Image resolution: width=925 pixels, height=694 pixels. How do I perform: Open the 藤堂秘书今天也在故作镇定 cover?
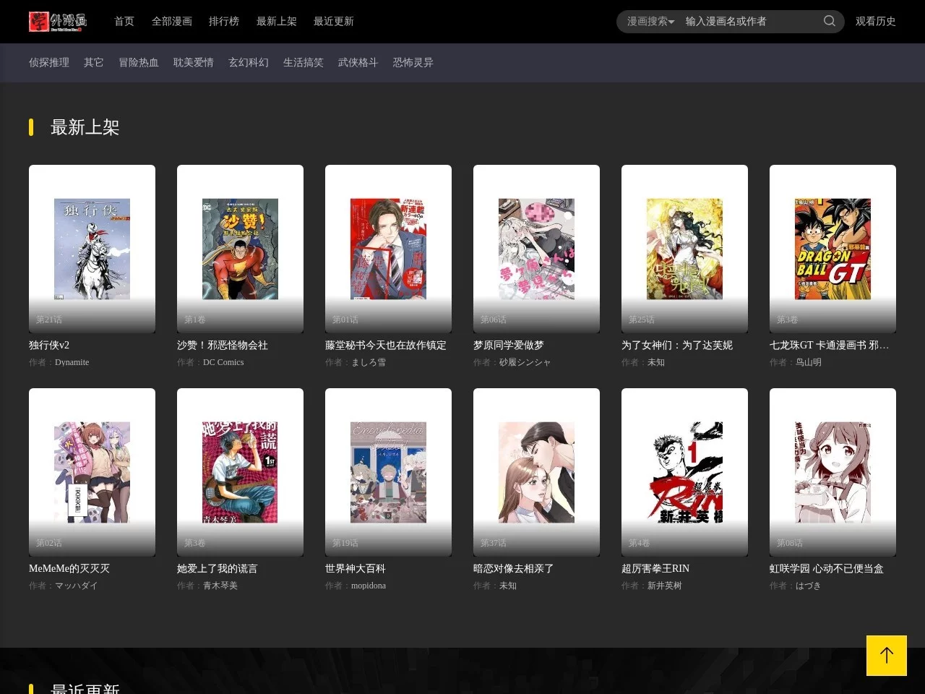pyautogui.click(x=388, y=249)
